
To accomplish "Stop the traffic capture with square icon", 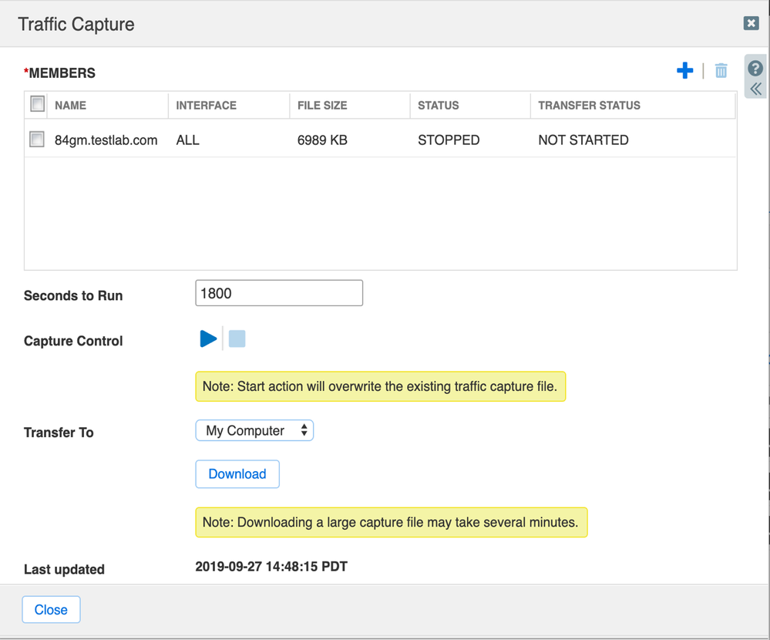I will coord(237,339).
